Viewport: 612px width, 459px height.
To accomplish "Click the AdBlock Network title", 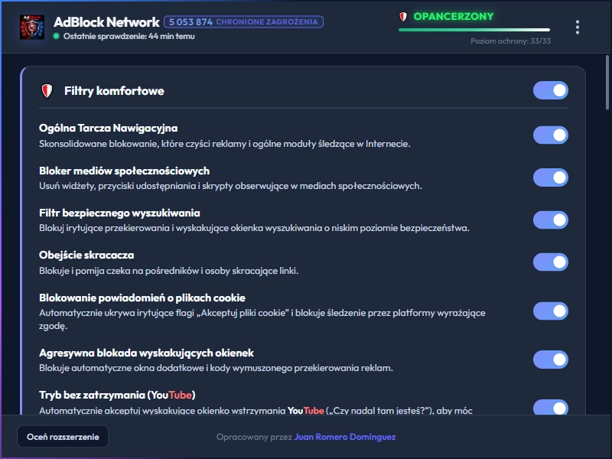I will pos(106,22).
